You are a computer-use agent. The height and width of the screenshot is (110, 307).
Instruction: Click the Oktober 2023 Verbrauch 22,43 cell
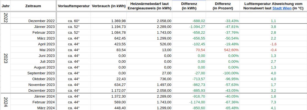click(109, 79)
